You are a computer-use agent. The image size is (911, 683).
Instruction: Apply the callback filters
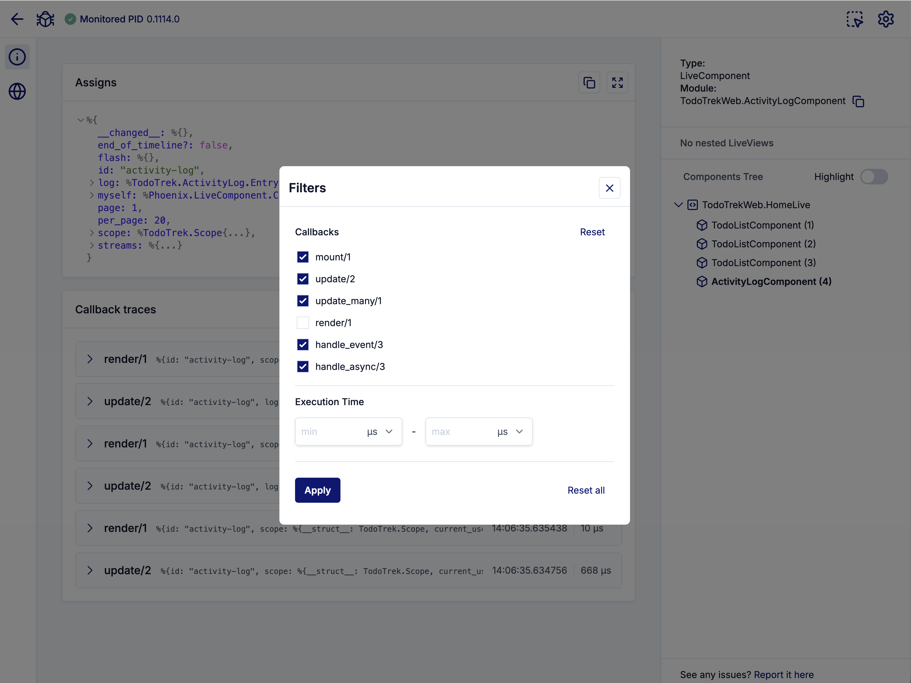317,490
